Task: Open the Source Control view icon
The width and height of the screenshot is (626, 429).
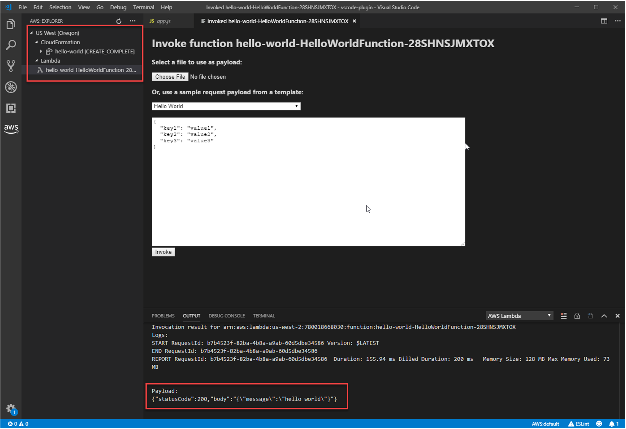Action: coord(11,66)
